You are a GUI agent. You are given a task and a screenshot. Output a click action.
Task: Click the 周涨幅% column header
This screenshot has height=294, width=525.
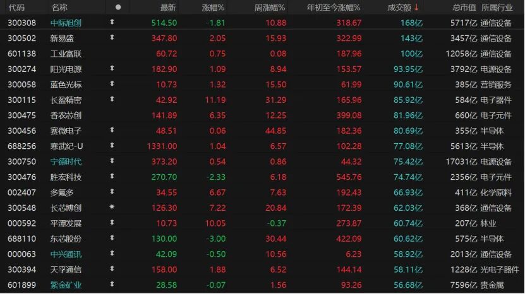tap(270, 8)
